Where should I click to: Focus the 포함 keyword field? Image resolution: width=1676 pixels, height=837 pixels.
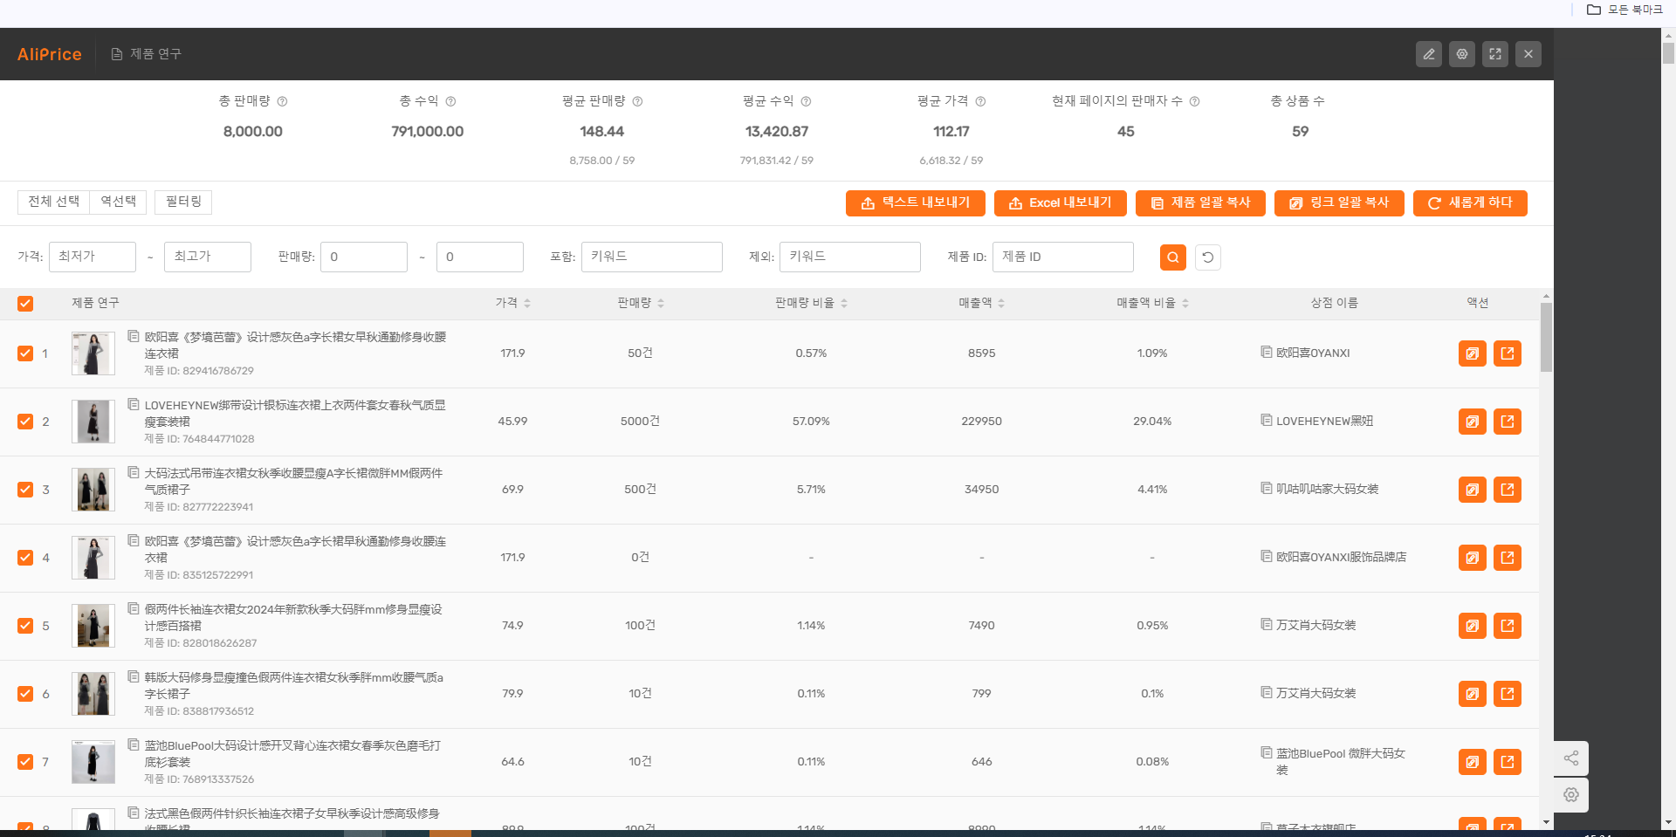[652, 257]
